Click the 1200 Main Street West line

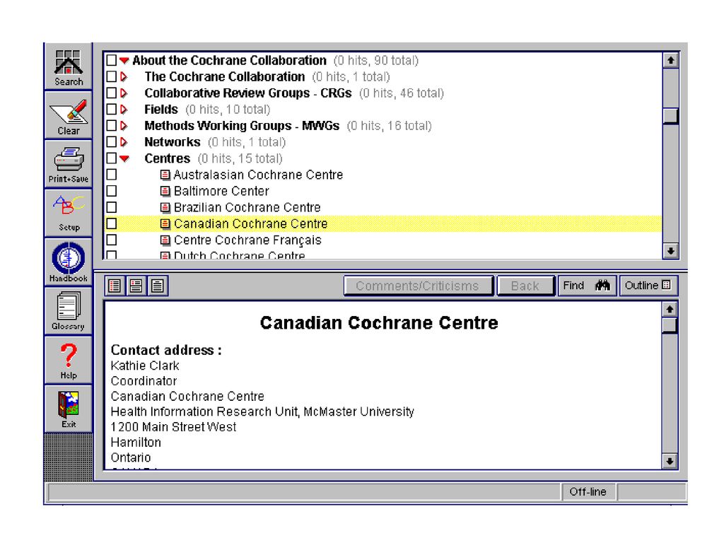(174, 427)
